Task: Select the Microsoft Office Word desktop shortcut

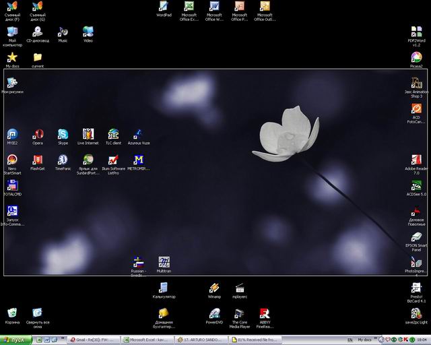Action: click(214, 11)
